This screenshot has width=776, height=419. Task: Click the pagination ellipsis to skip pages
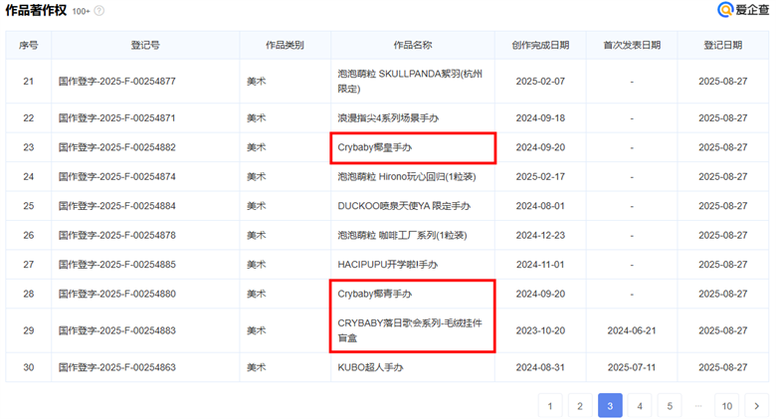(x=698, y=406)
